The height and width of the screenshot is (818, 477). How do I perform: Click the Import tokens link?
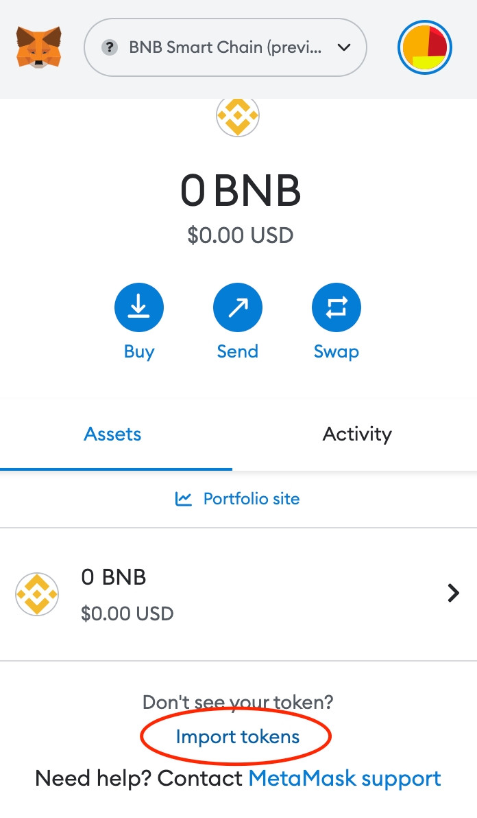[x=238, y=737]
